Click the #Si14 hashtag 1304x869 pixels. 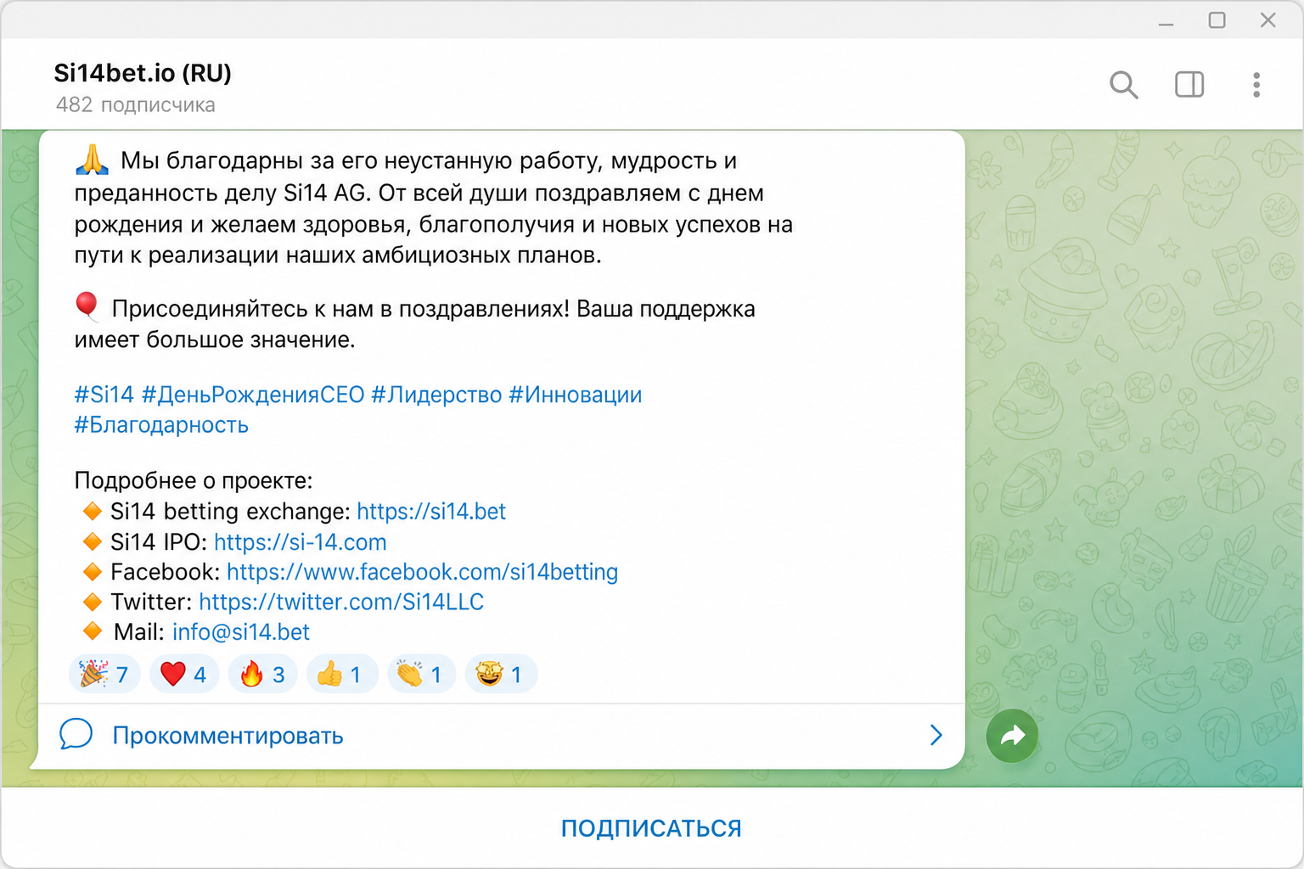(x=104, y=395)
